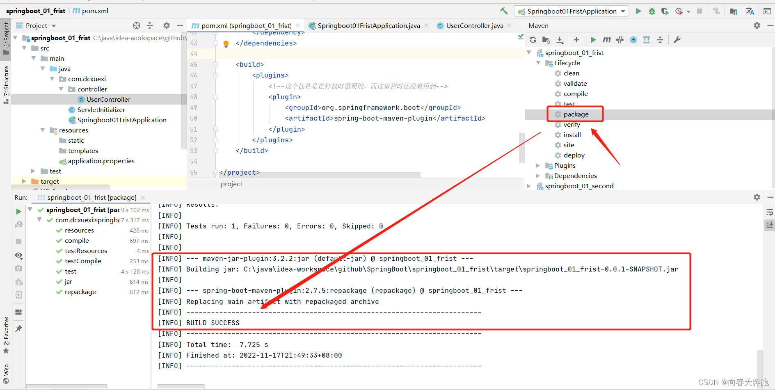Generate Sources and Update Folders icon in Maven
Viewport: 775px width, 390px height.
(546, 40)
